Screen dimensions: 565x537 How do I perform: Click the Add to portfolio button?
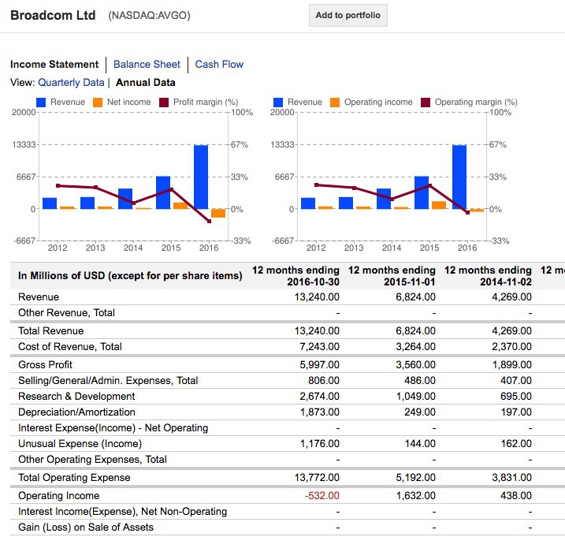(x=348, y=15)
